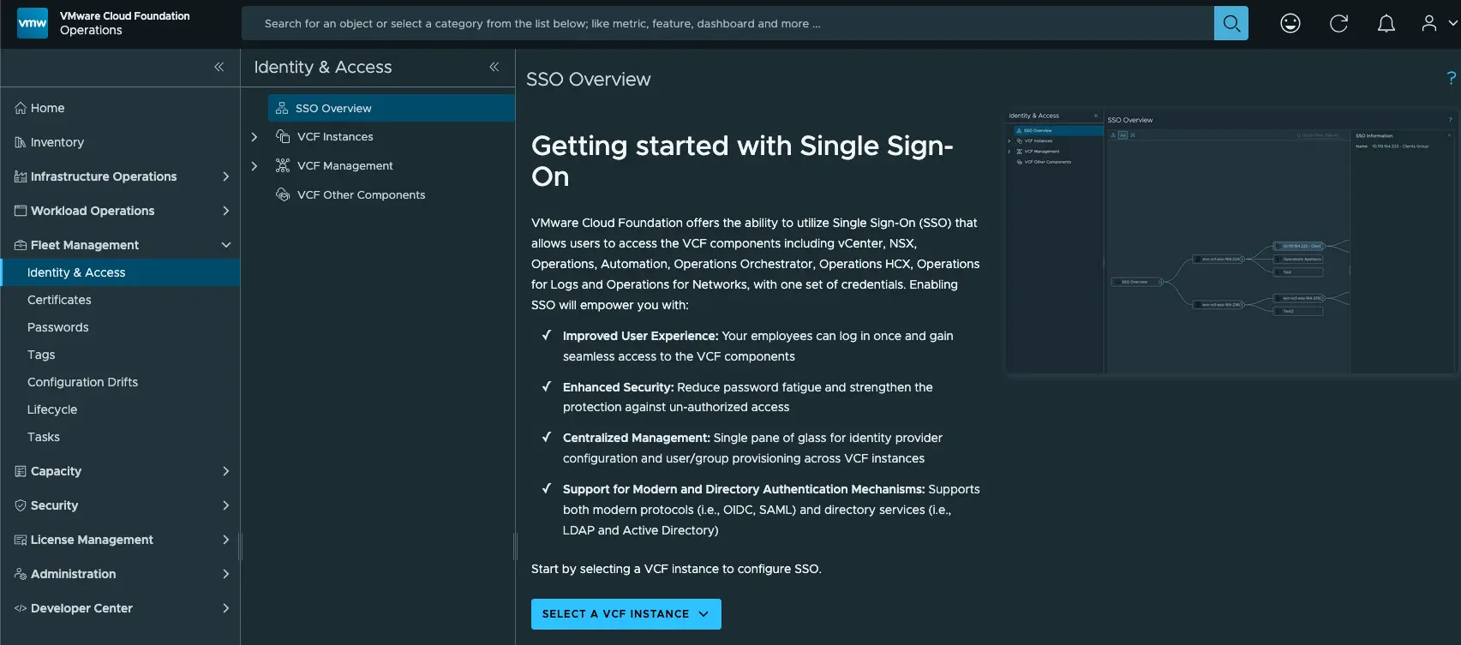The width and height of the screenshot is (1461, 645).
Task: Collapse the main navigation sidebar
Action: pyautogui.click(x=219, y=67)
